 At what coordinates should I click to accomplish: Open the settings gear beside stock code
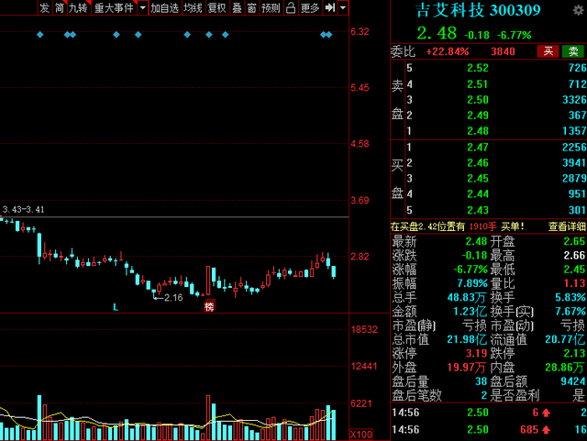point(579,10)
